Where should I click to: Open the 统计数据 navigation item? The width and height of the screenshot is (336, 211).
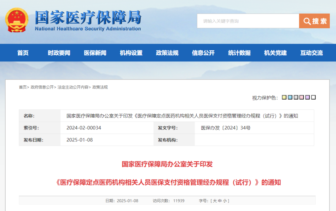pyautogui.click(x=239, y=53)
